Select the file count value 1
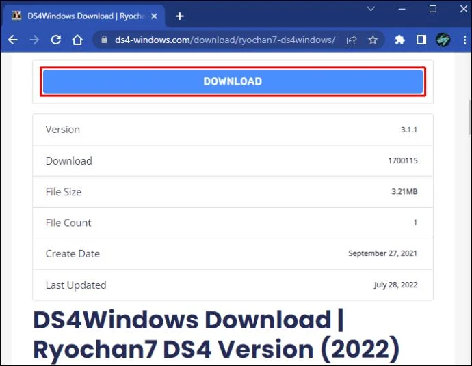This screenshot has width=472, height=366. click(x=415, y=223)
